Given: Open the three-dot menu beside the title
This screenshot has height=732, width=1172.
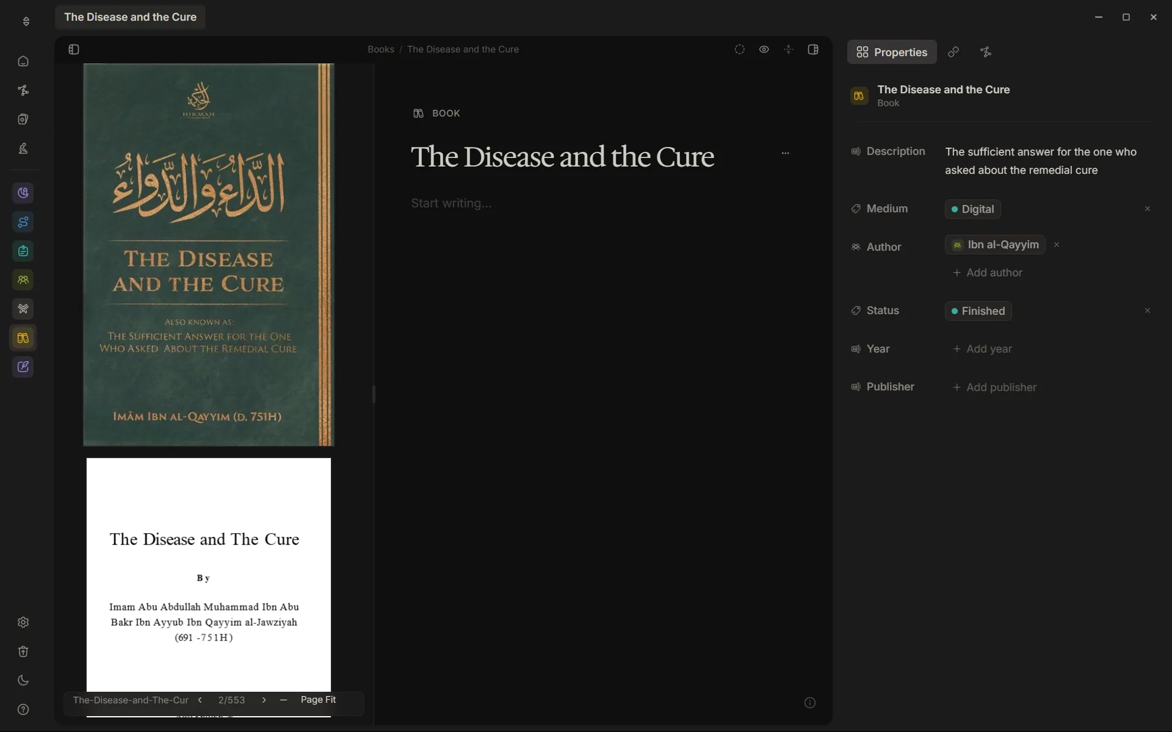Looking at the screenshot, I should [x=785, y=153].
